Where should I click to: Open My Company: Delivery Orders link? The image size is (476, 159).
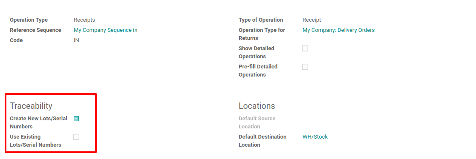[338, 30]
